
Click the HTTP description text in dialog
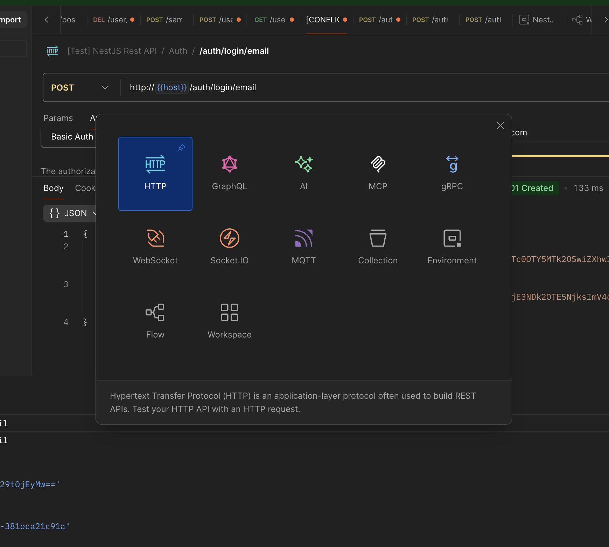tap(293, 403)
